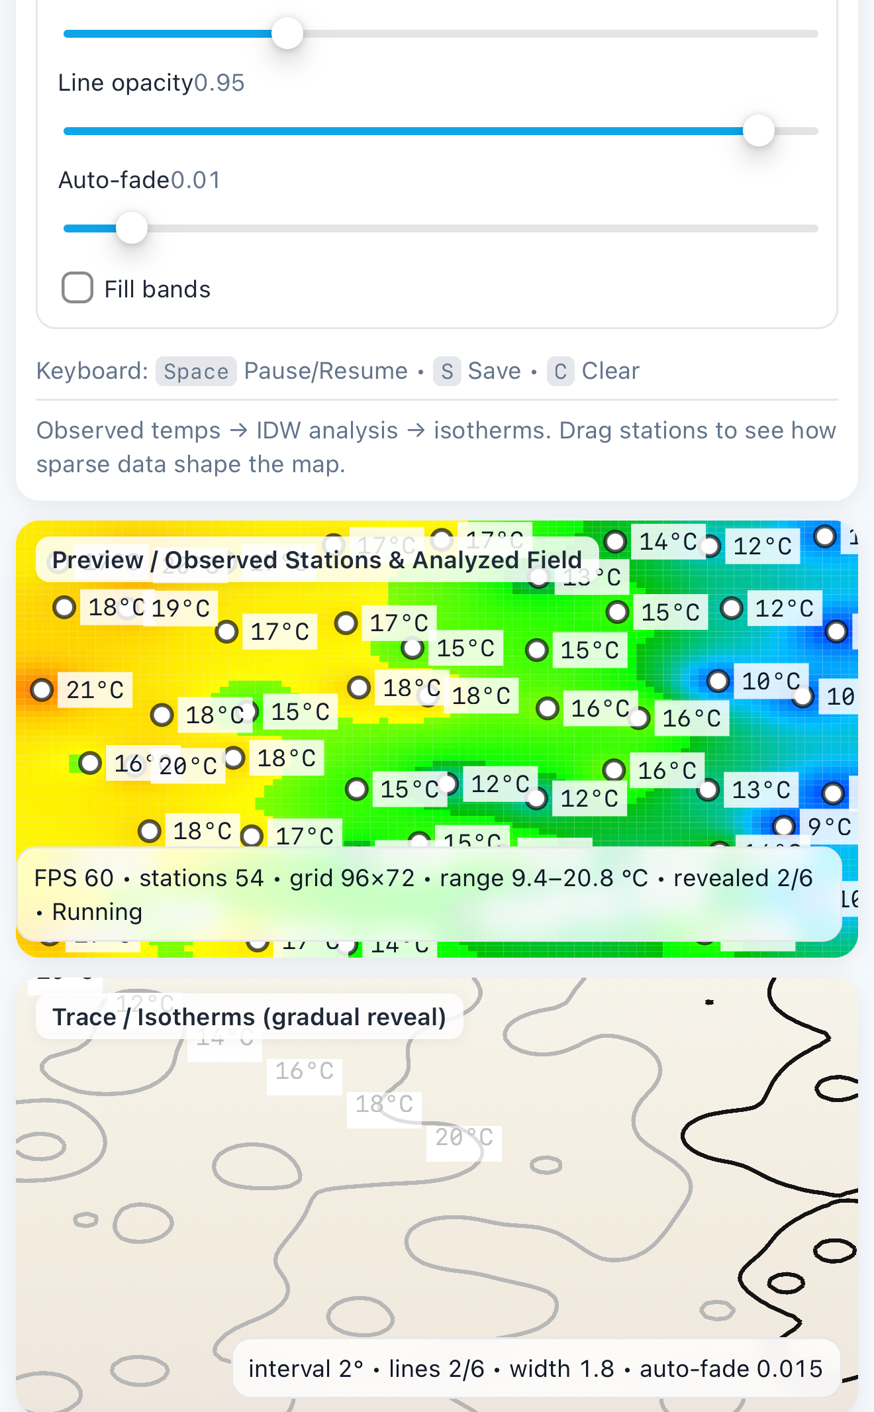
Task: Click the 16°C isotherm legend label in the Trace panel
Action: [304, 1071]
